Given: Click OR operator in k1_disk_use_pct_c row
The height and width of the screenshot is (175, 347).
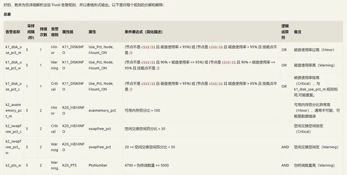Looking at the screenshot, I should pyautogui.click(x=284, y=86).
